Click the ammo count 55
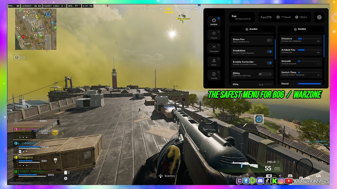Screen dimensions: 337x189 [x=268, y=169]
